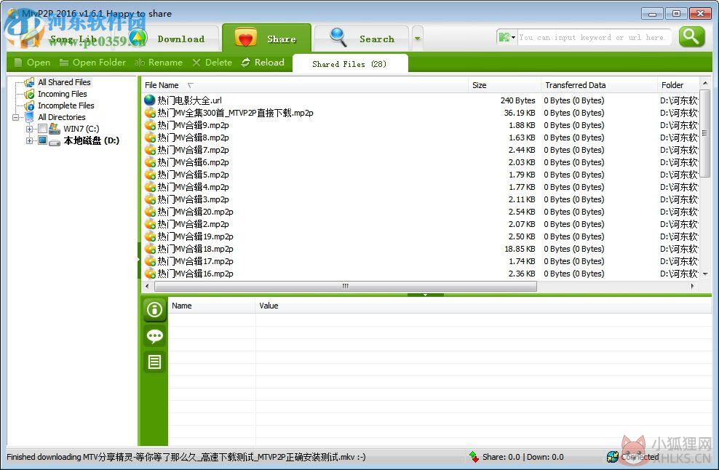Open the Search tab

click(362, 39)
